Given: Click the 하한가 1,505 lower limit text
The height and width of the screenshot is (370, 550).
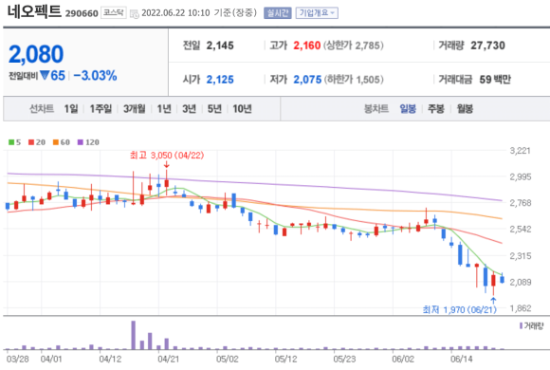Looking at the screenshot, I should (354, 80).
